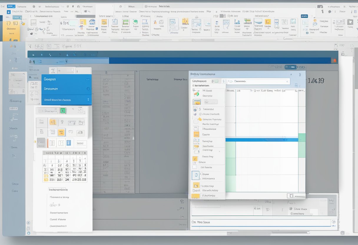Click the orange highlighted icon in the popup palette
Image resolution: width=358 pixels, height=245 pixels.
point(61,132)
